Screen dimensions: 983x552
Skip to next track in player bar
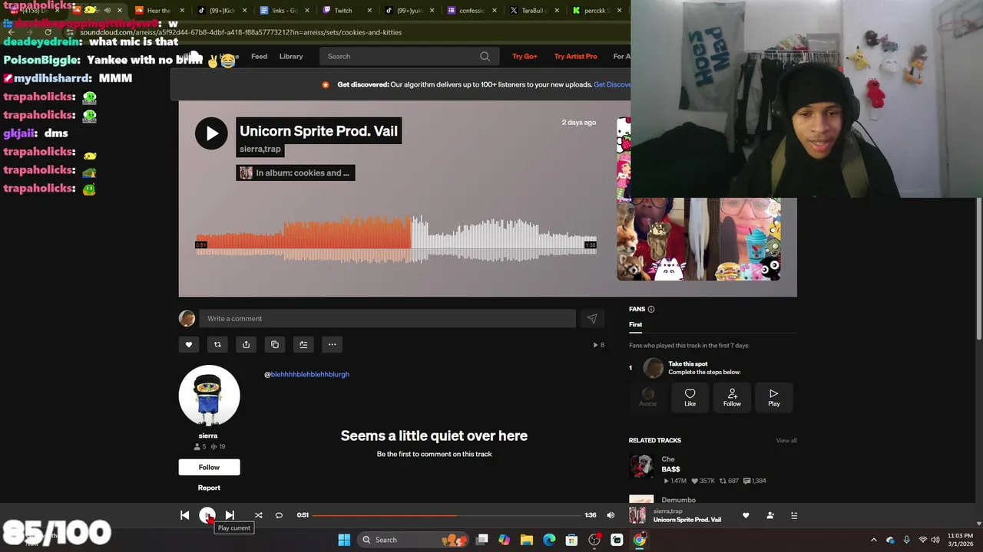[230, 515]
